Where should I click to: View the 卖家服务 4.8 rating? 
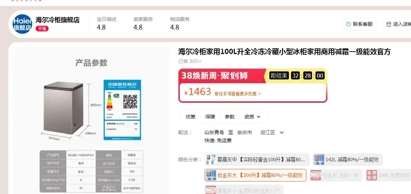(x=143, y=24)
